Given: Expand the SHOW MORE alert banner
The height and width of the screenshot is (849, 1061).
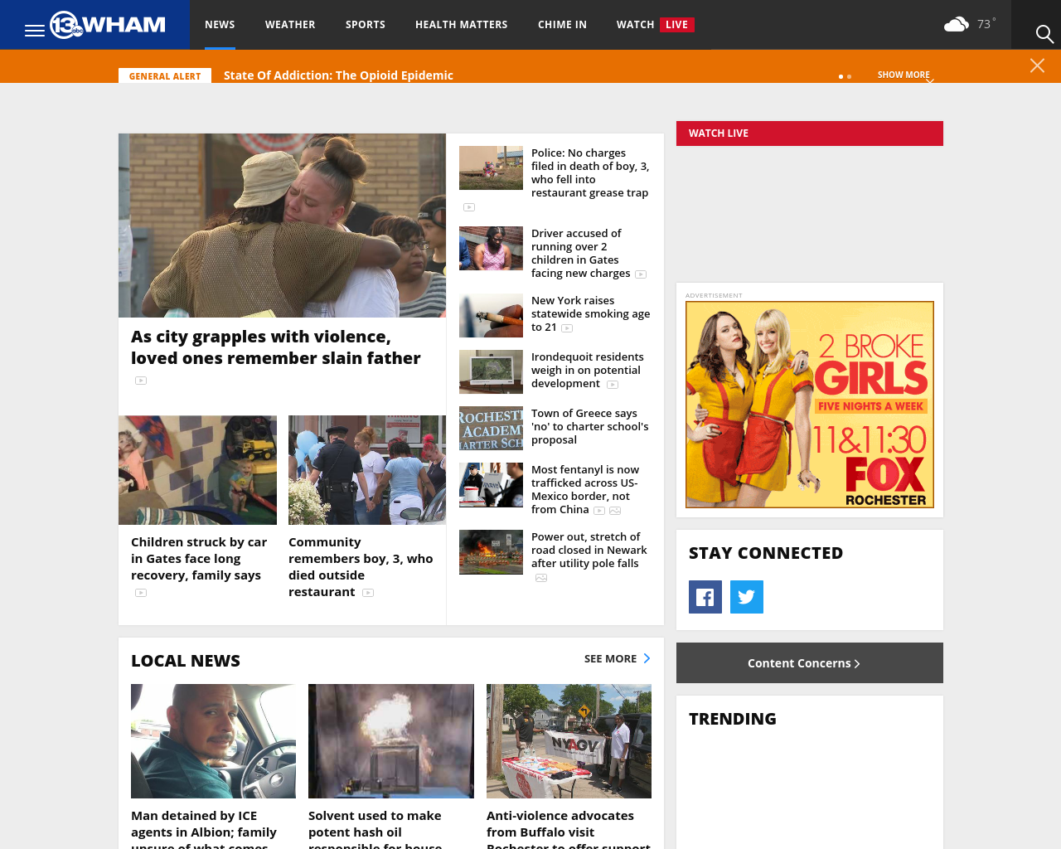Looking at the screenshot, I should 904,74.
